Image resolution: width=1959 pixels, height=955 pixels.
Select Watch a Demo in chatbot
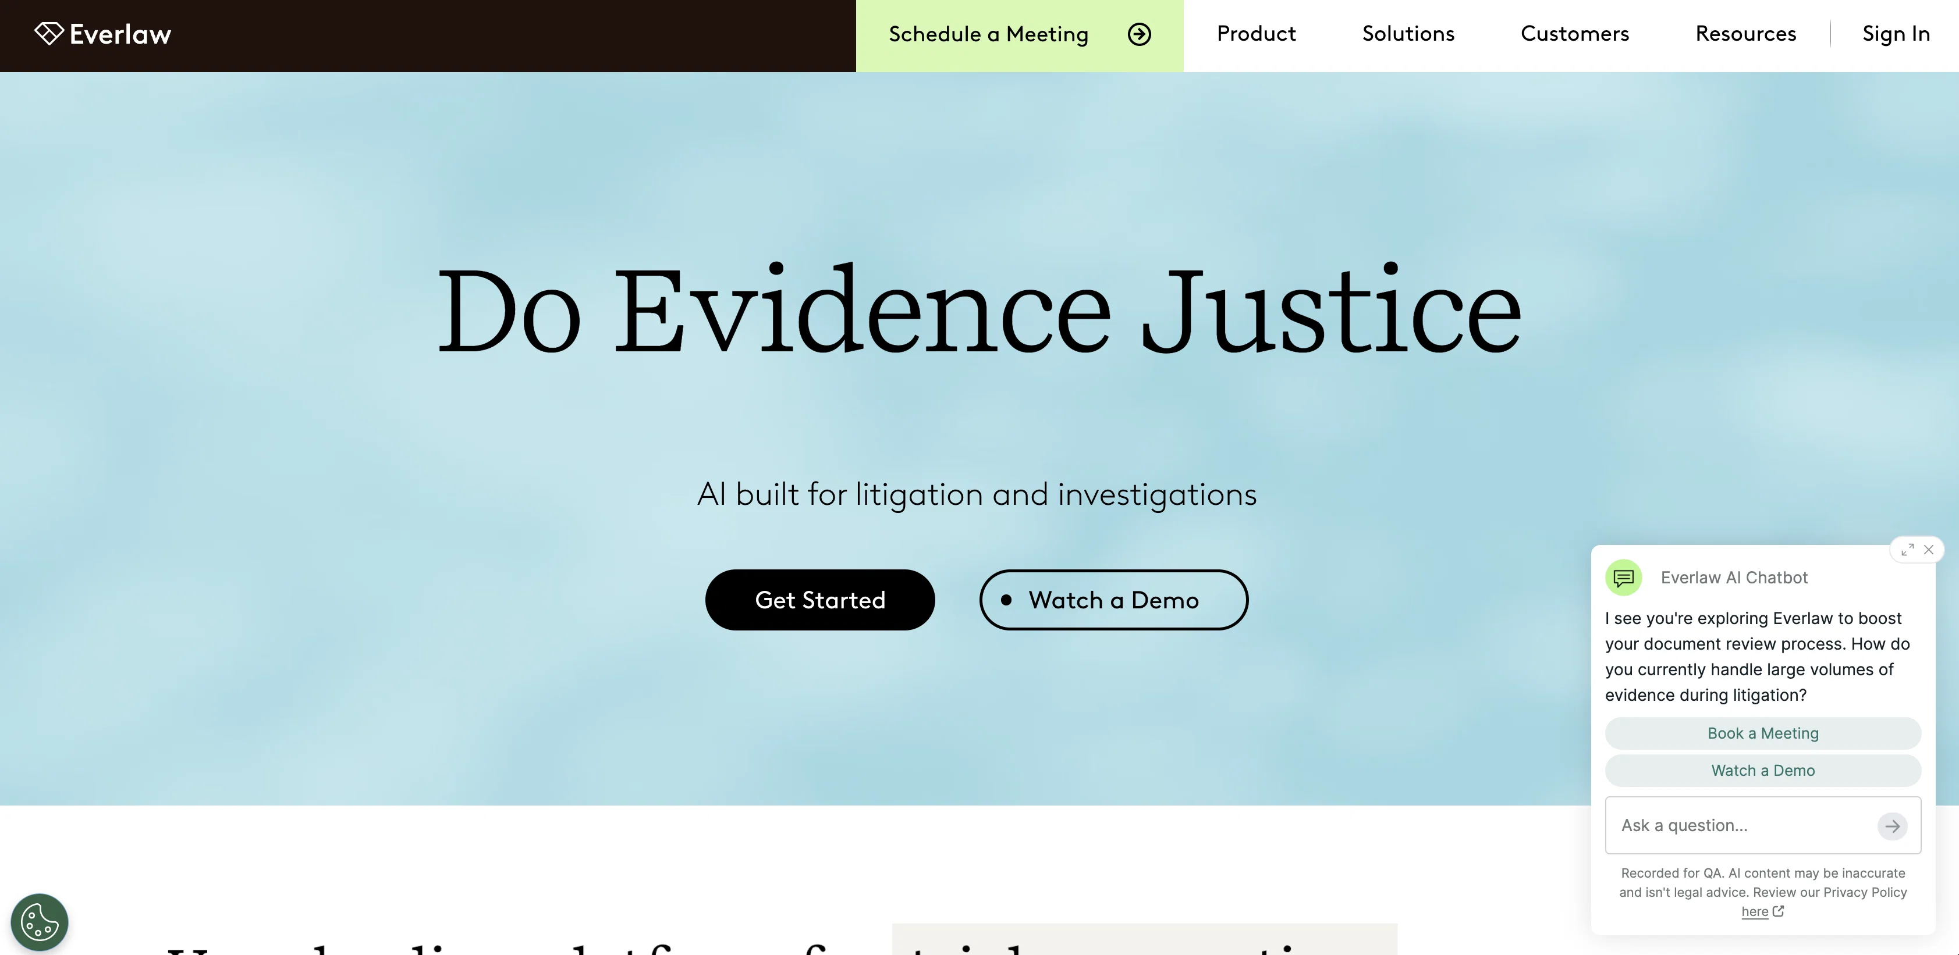(1763, 771)
